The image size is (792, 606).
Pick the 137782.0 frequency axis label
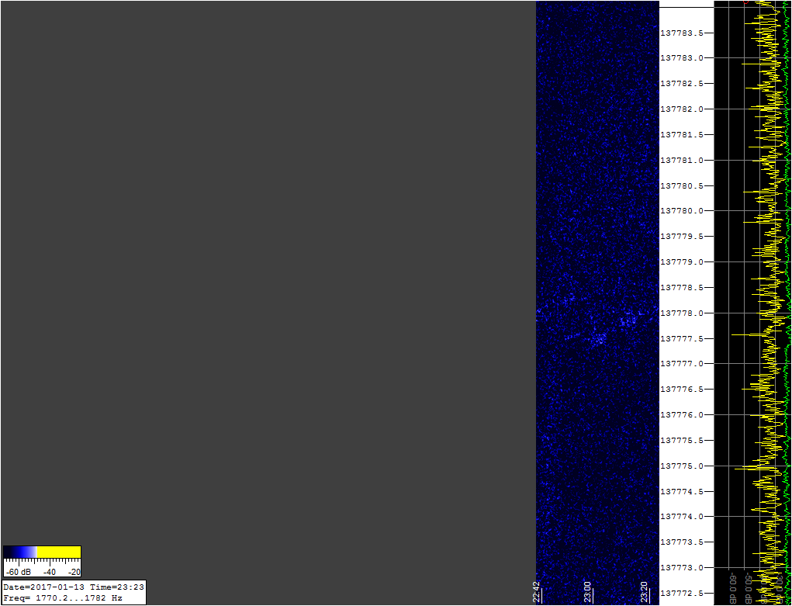[683, 109]
